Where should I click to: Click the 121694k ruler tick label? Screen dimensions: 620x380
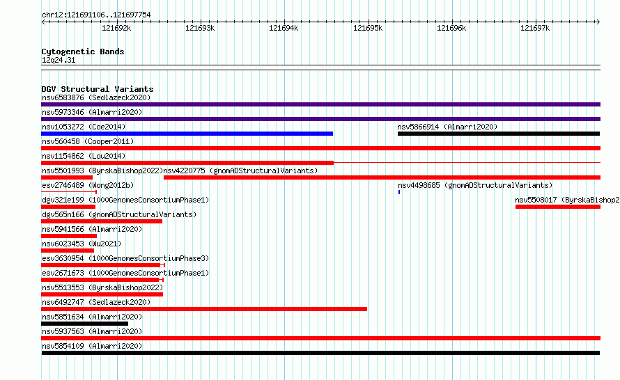pyautogui.click(x=284, y=28)
